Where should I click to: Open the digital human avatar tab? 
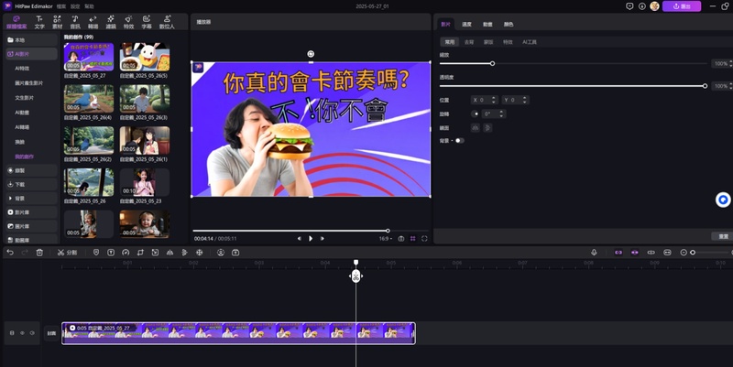pyautogui.click(x=167, y=22)
